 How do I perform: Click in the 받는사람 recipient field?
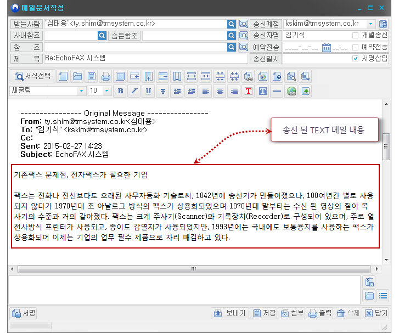[x=136, y=24]
